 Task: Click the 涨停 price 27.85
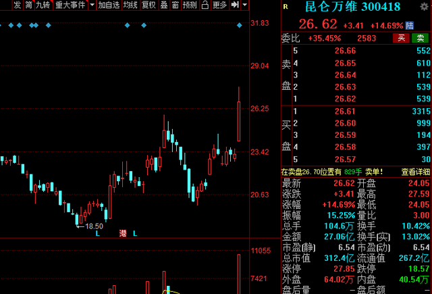[x=344, y=269]
